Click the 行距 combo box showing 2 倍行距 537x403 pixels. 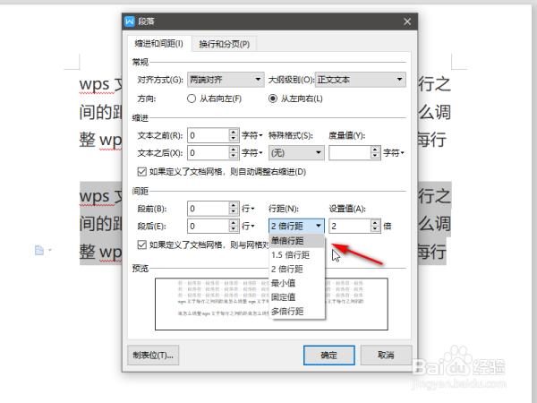[x=296, y=227]
